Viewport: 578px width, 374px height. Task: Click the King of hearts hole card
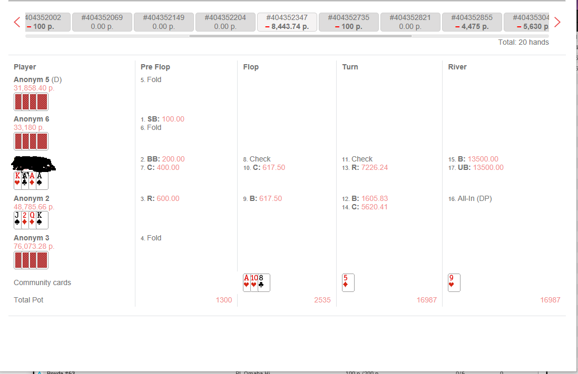(17, 181)
